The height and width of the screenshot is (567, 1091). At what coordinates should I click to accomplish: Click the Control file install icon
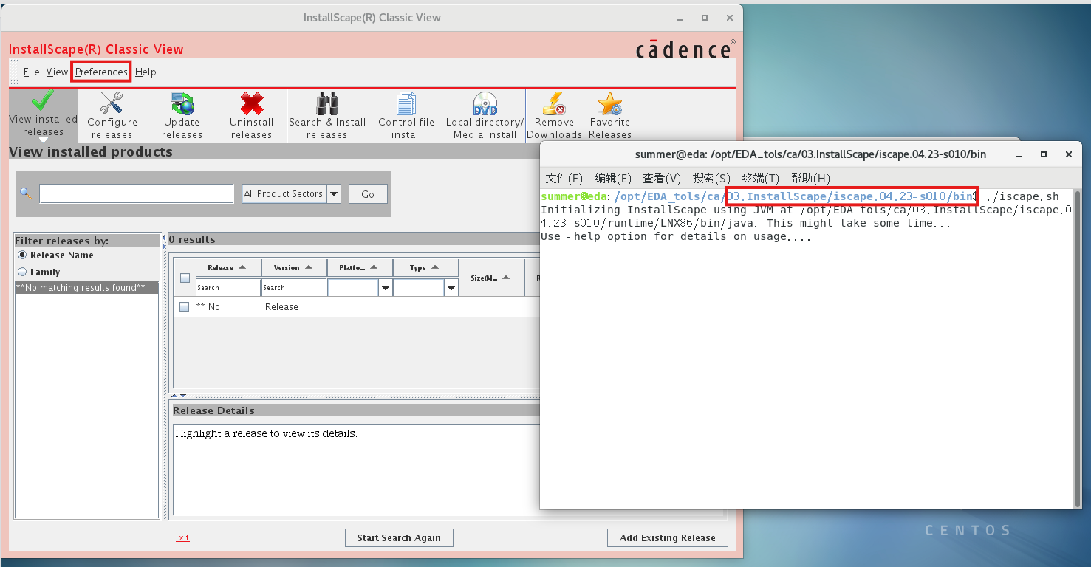[406, 103]
